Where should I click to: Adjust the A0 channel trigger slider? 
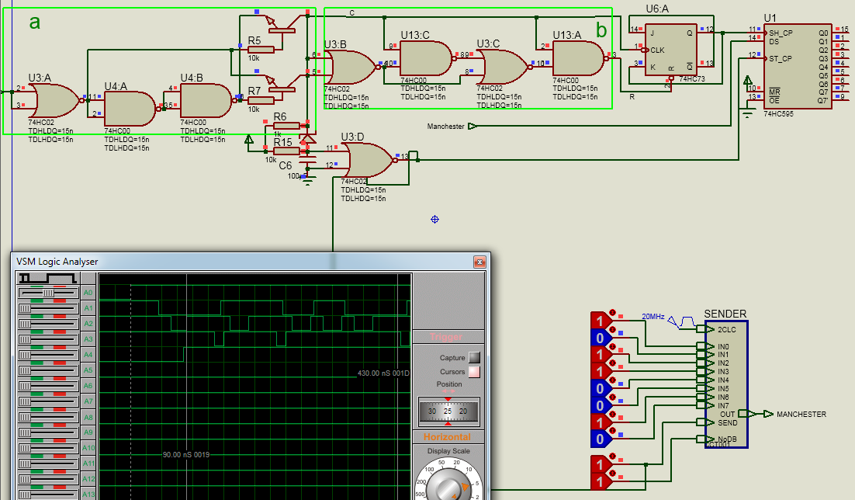(48, 293)
